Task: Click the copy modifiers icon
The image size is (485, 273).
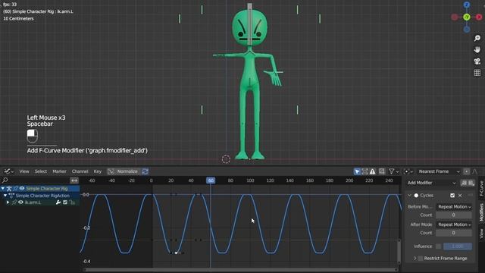Action: point(464,183)
